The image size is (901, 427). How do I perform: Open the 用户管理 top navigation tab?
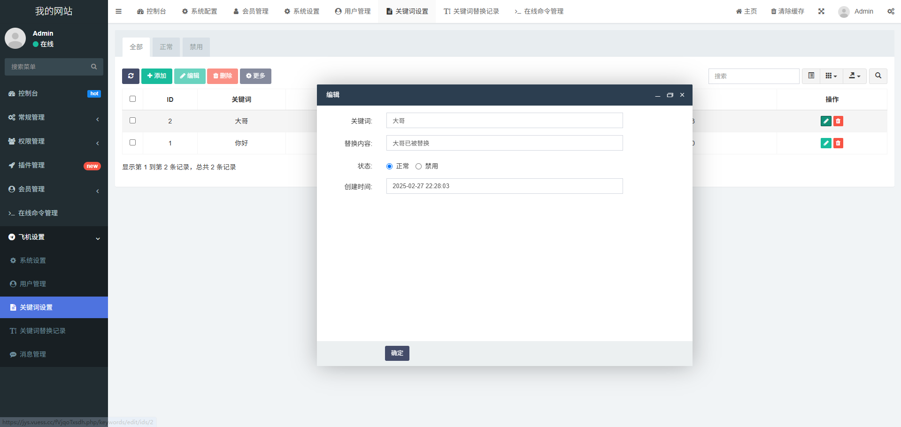(x=353, y=11)
